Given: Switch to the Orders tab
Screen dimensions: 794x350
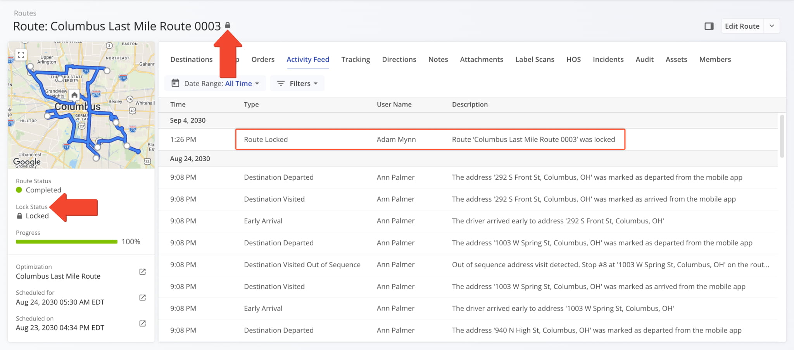Looking at the screenshot, I should [x=263, y=59].
